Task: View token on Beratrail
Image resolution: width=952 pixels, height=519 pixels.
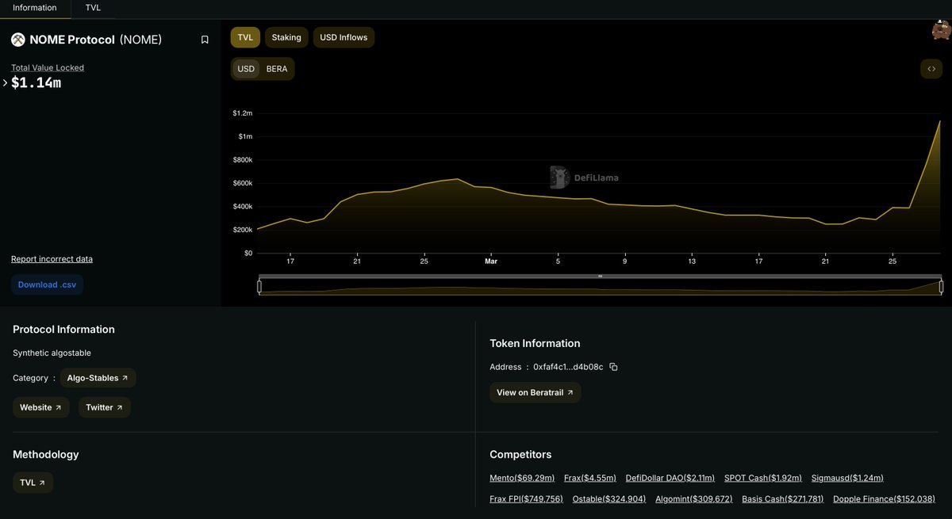Action: coord(535,392)
